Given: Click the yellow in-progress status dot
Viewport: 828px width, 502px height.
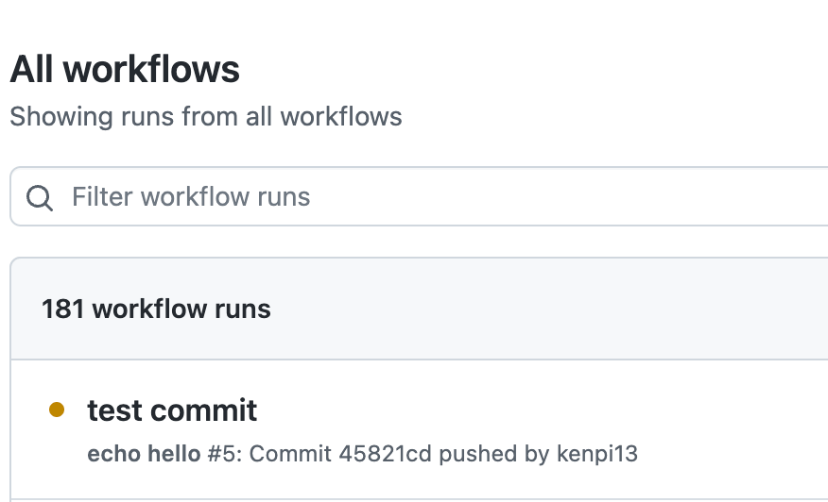Looking at the screenshot, I should tap(57, 410).
